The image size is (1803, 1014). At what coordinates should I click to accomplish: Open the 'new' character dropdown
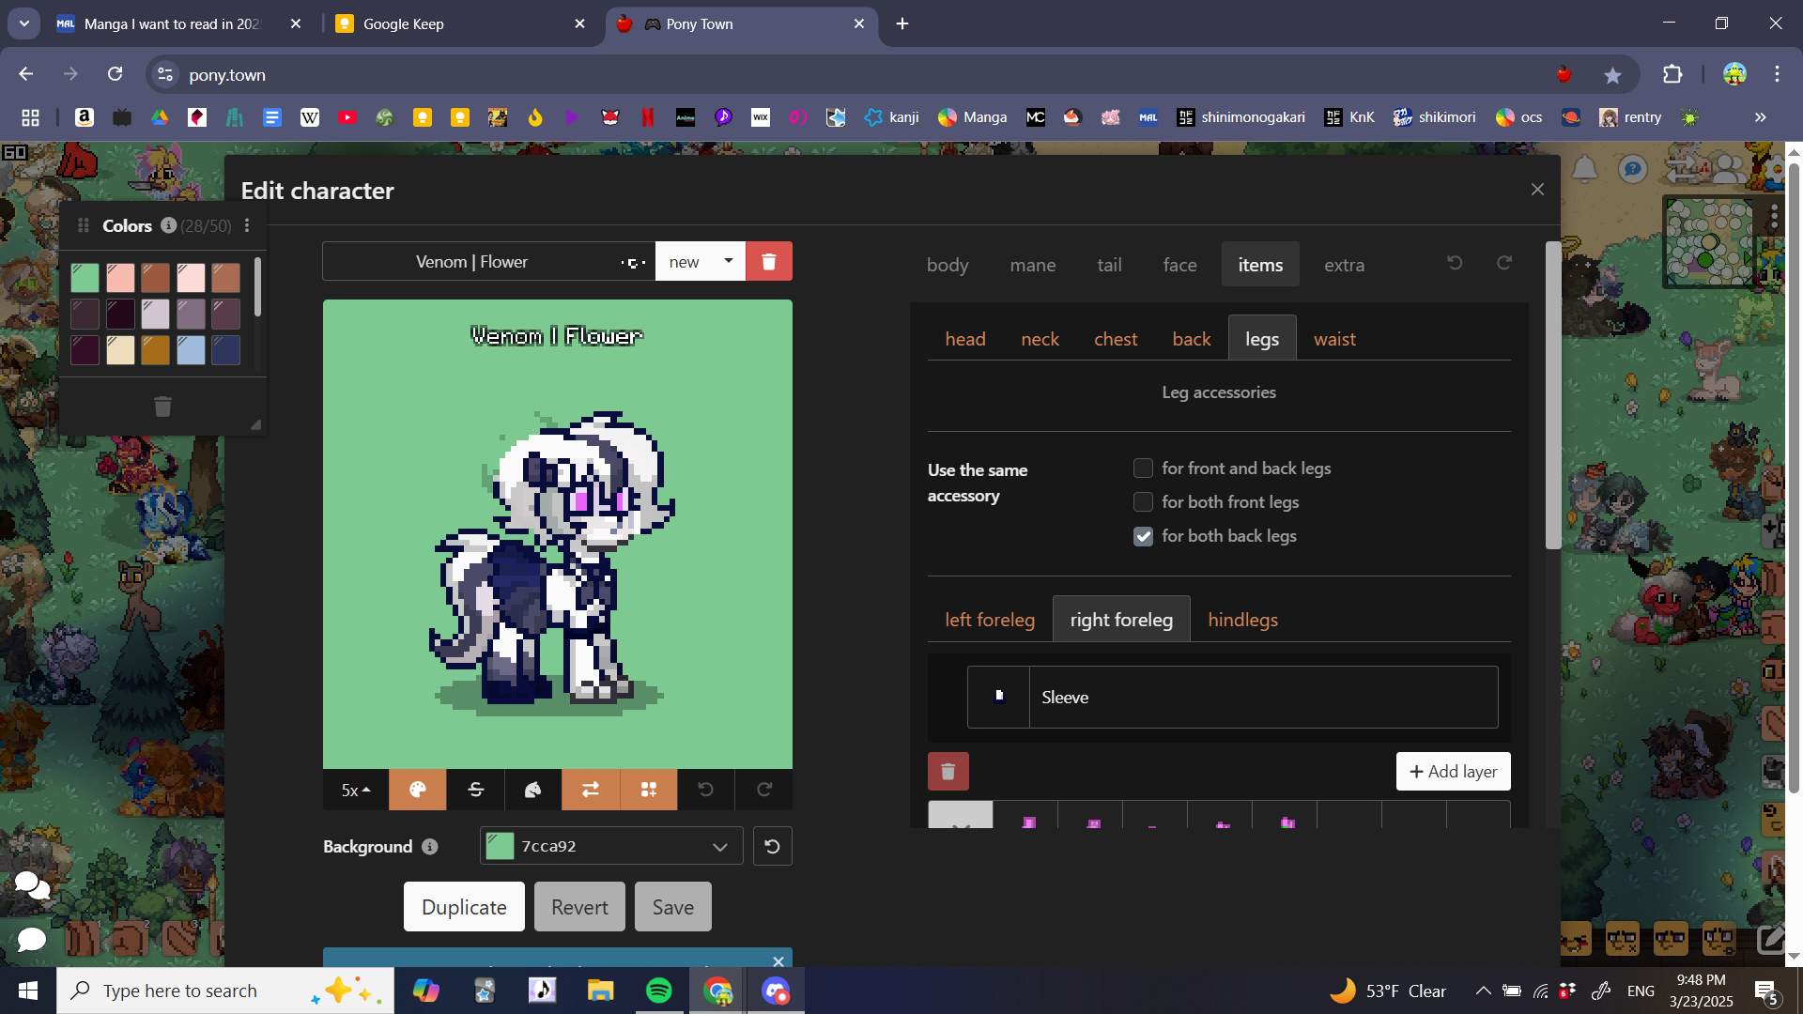(701, 262)
